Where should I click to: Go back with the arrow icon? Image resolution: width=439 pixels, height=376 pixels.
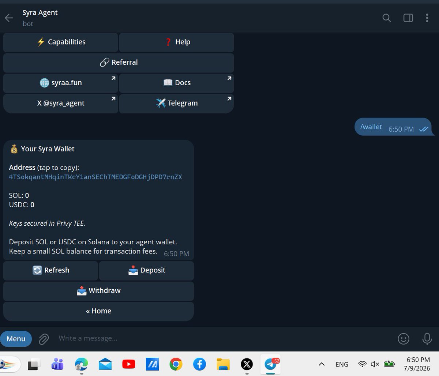coord(9,18)
